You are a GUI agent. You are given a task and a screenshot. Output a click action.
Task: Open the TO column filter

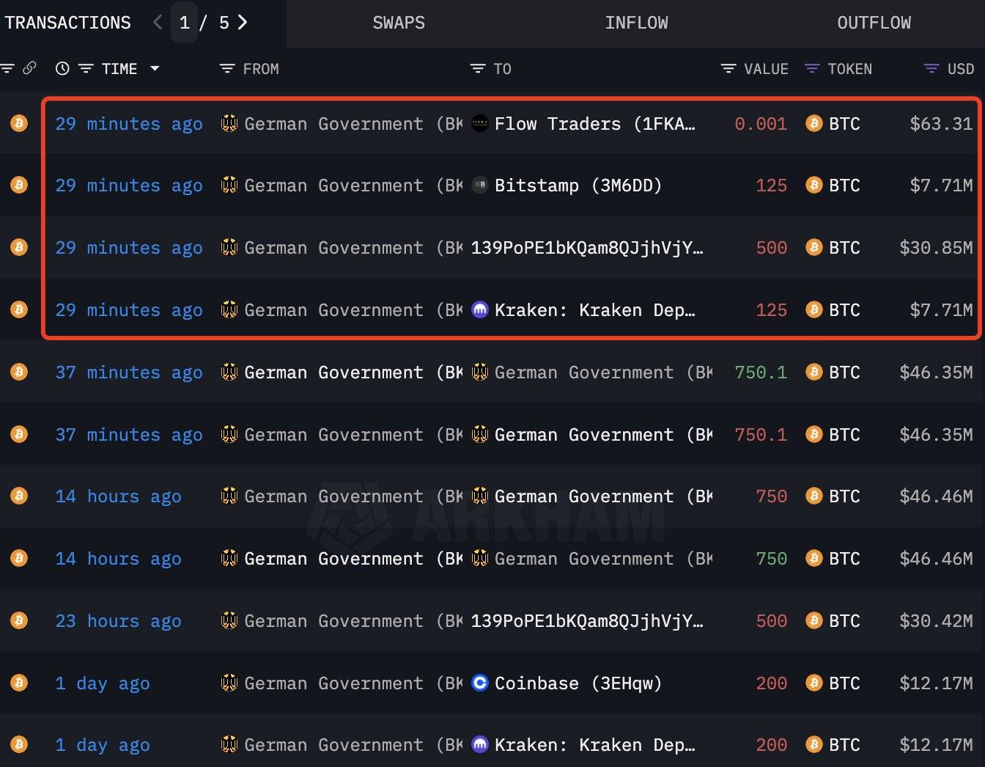[x=478, y=68]
